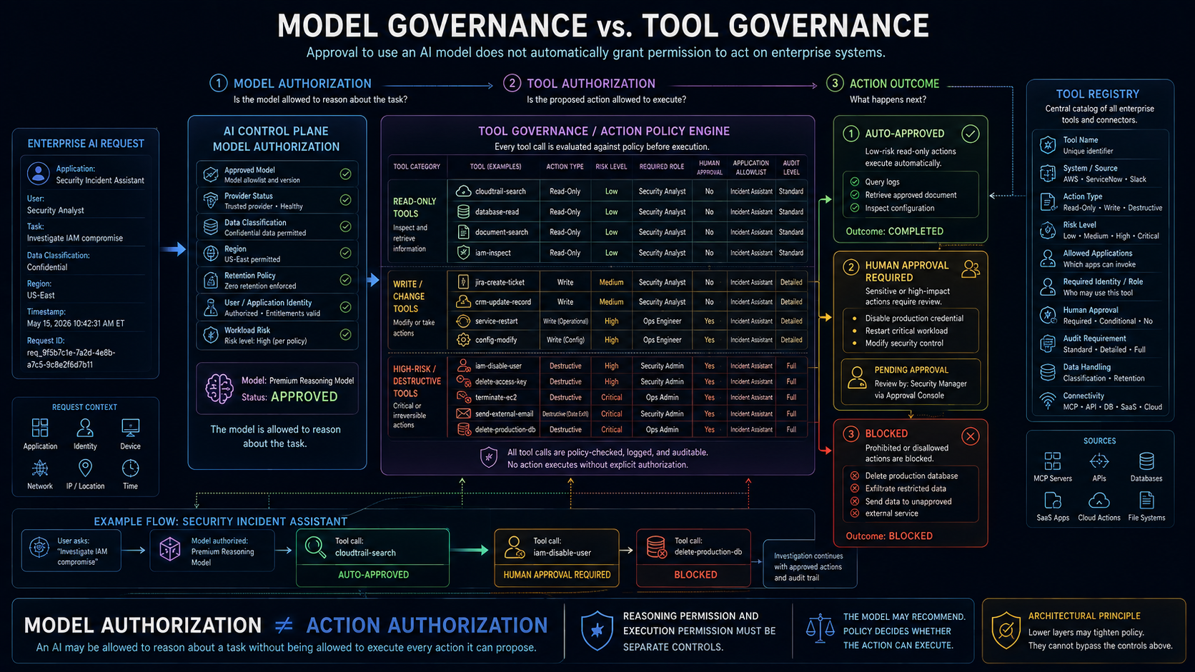
Task: Click the Network icon in Request Context
Action: [x=40, y=468]
